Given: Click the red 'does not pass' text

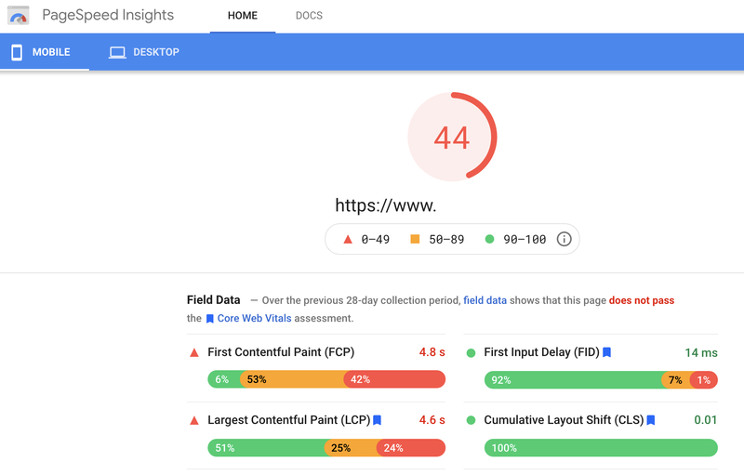Looking at the screenshot, I should point(642,300).
